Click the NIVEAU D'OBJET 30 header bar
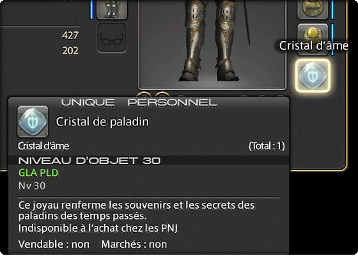This screenshot has height=256, width=358. tap(148, 161)
